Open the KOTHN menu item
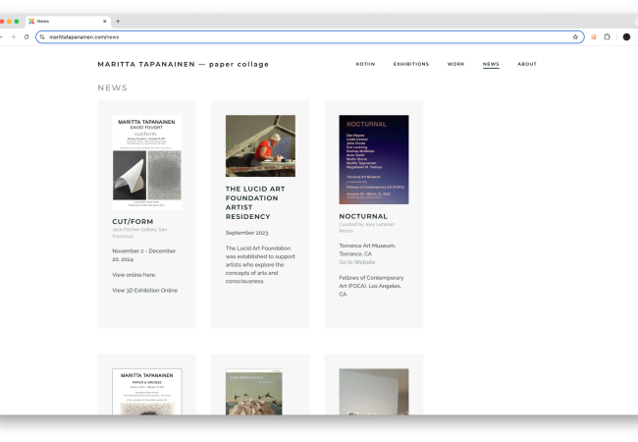The width and height of the screenshot is (638, 442). 365,64
